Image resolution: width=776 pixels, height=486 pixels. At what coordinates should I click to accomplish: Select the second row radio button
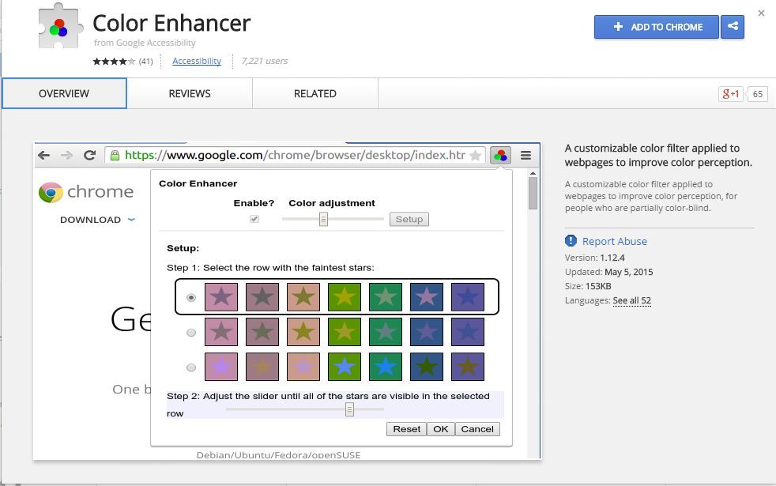[191, 333]
